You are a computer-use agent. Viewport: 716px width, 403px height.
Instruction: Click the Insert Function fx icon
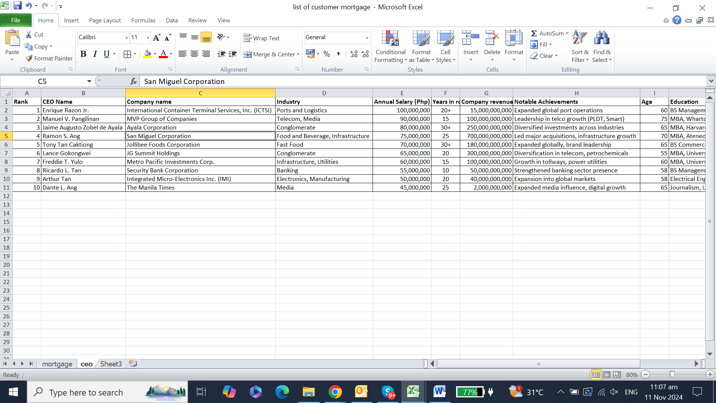click(x=133, y=81)
